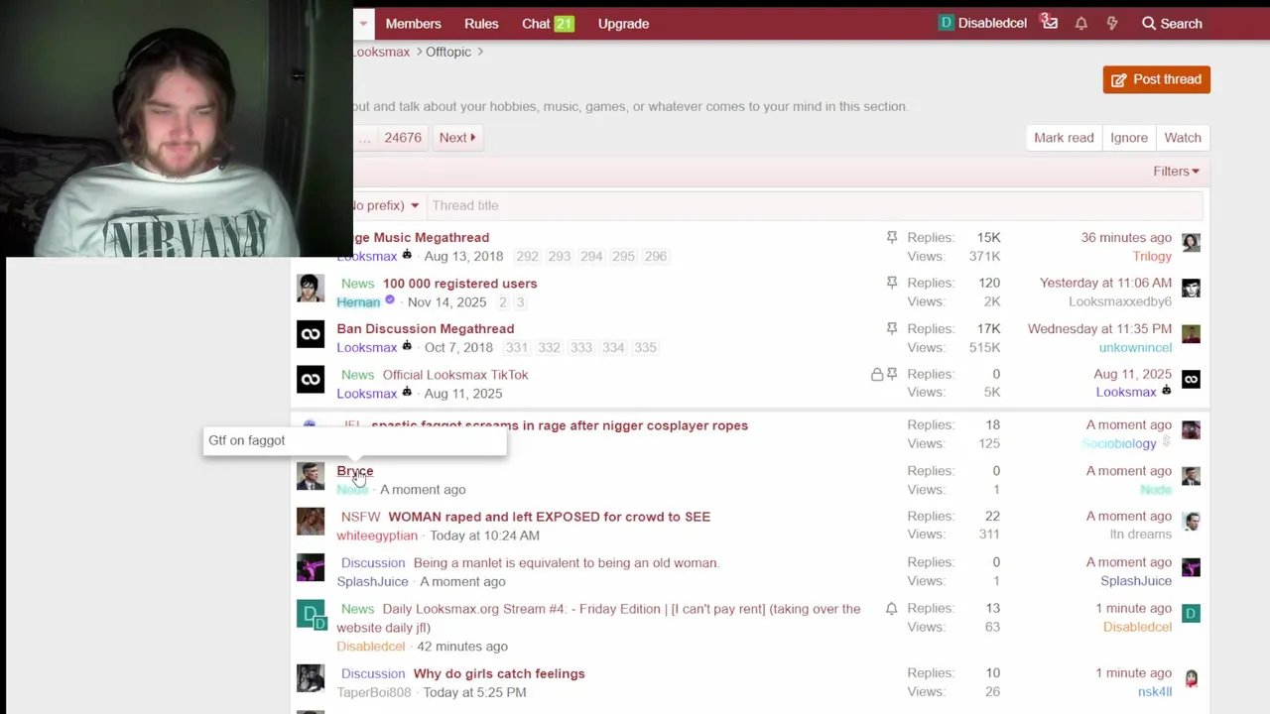Open the Upgrade tab
This screenshot has width=1270, height=714.
click(623, 23)
